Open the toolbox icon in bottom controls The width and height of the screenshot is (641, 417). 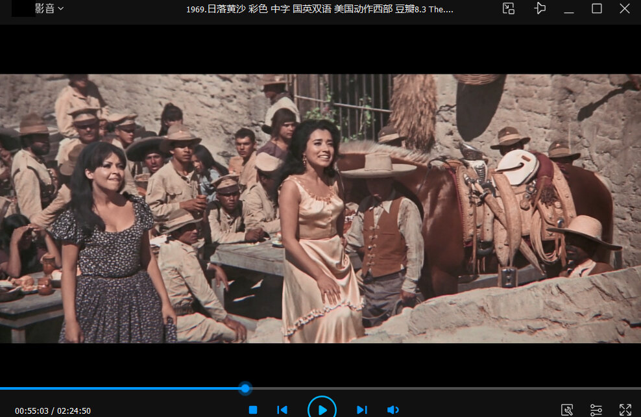[x=567, y=410]
